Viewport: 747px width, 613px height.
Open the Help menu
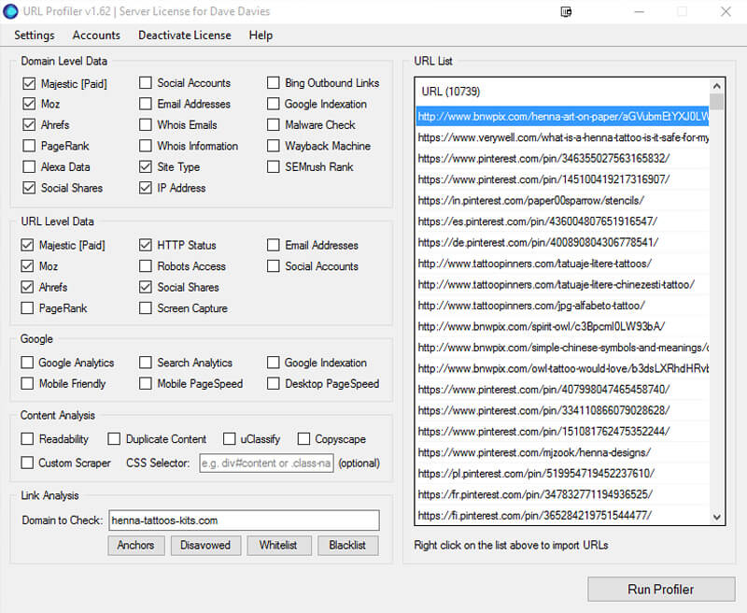[x=261, y=36]
